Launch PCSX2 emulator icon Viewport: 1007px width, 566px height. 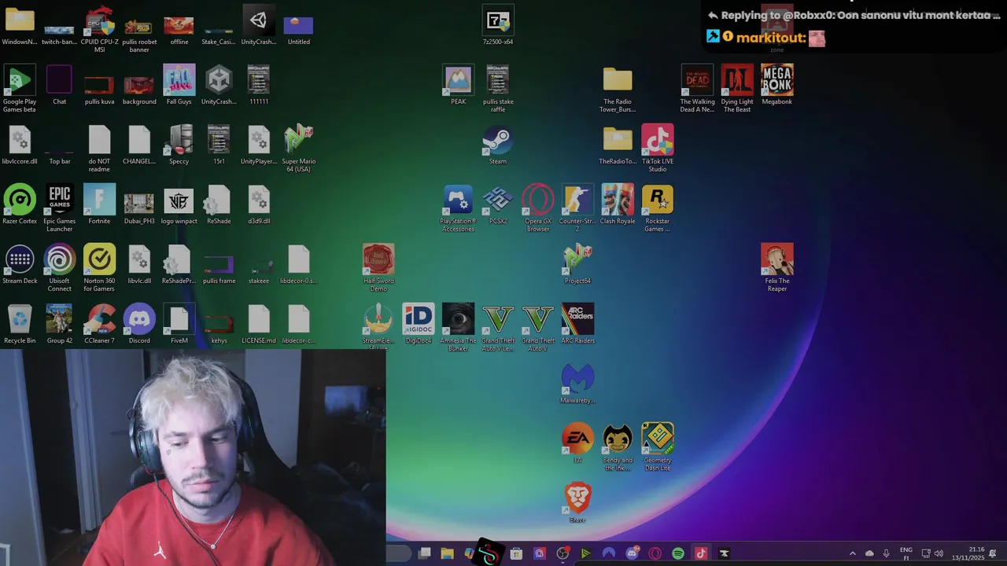click(498, 206)
